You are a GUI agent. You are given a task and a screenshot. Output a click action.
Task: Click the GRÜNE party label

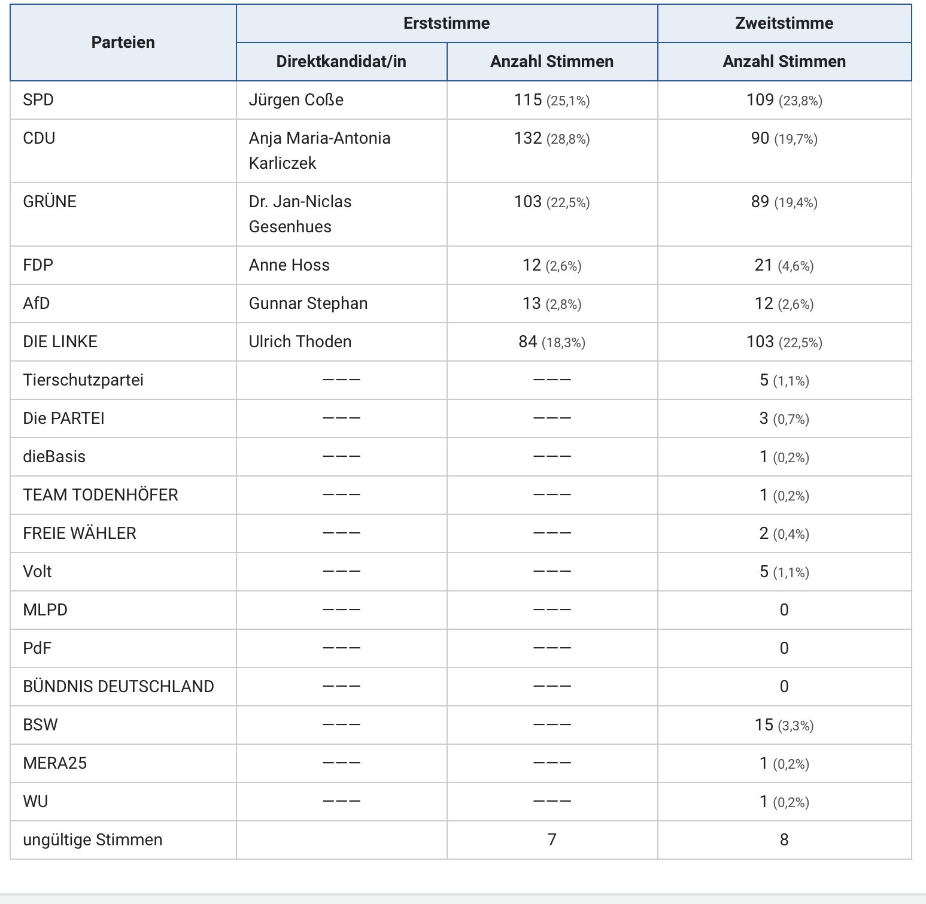(x=50, y=202)
